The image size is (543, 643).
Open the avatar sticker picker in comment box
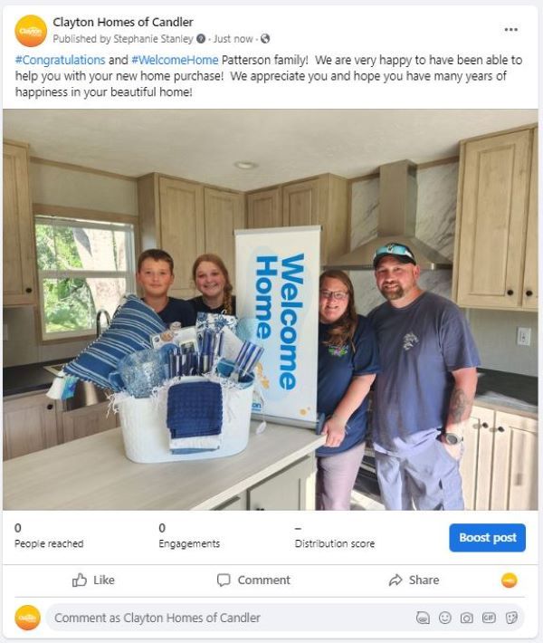[x=423, y=618]
